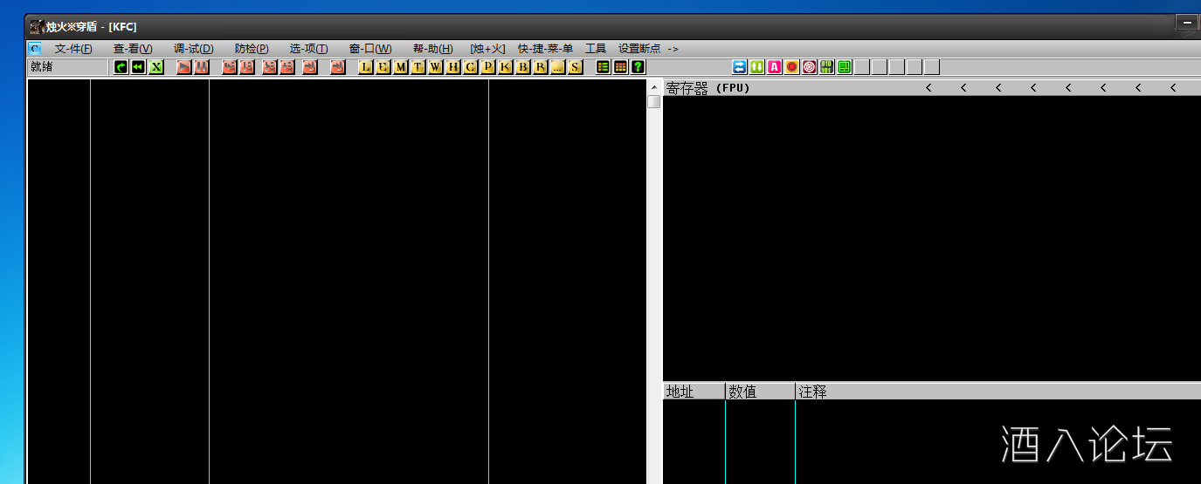The height and width of the screenshot is (484, 1201).
Task: Click the disassembly scrollbar thumb
Action: click(x=653, y=101)
